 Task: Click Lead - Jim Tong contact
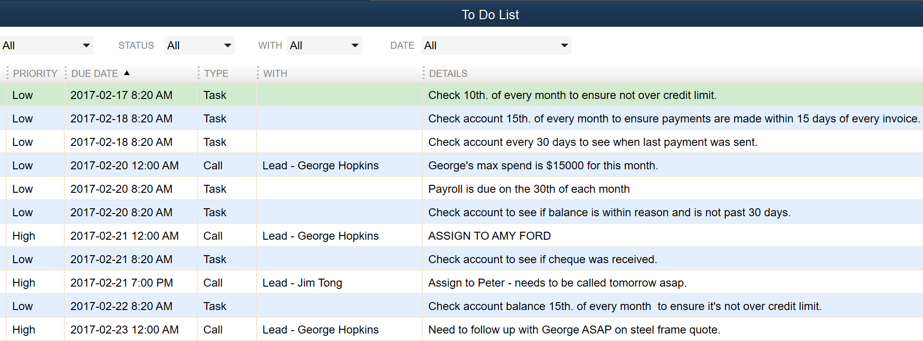click(x=302, y=283)
